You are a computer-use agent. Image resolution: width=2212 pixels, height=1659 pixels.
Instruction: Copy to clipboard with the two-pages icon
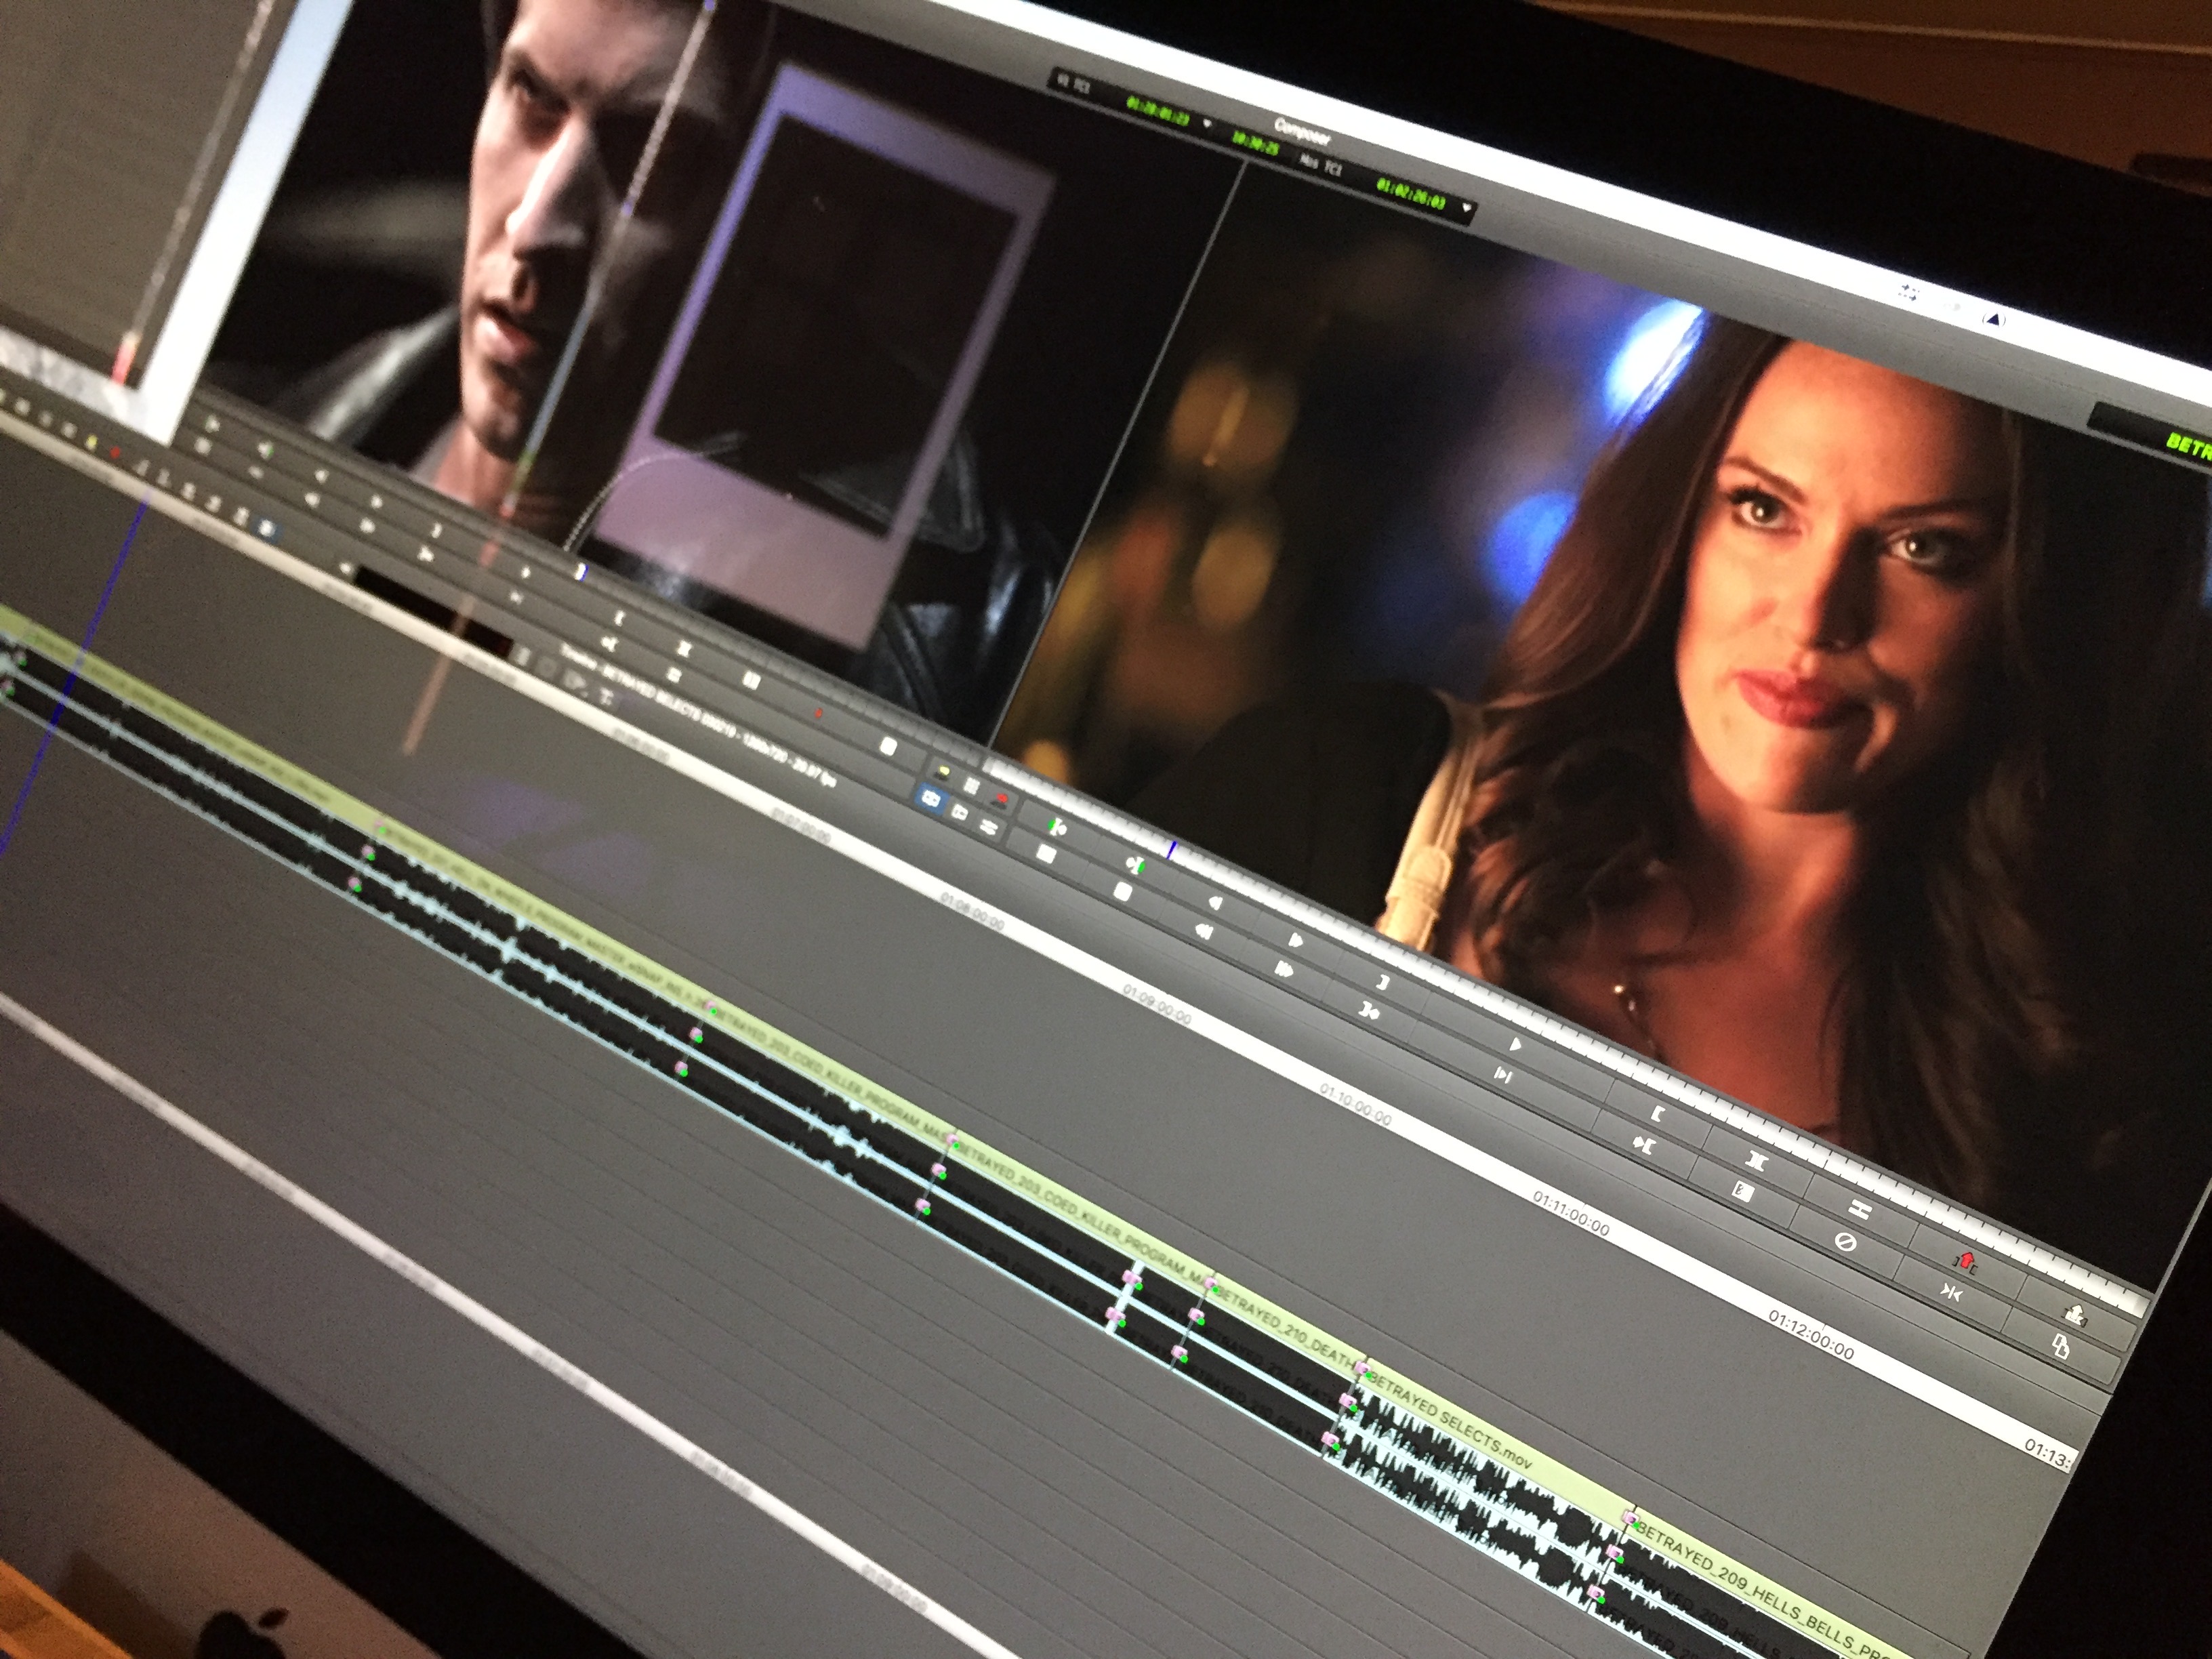pyautogui.click(x=2060, y=1347)
